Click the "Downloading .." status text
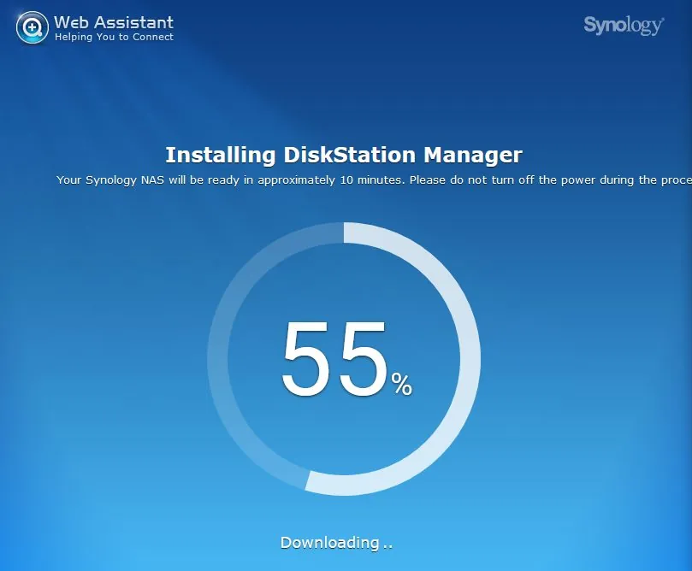 [336, 543]
